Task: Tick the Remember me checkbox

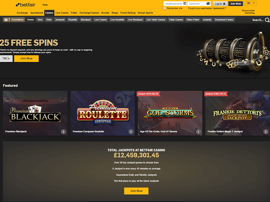Action: (x=164, y=8)
